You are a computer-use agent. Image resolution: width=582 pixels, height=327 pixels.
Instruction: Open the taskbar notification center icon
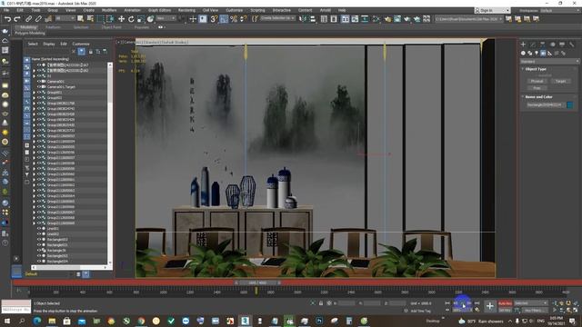[x=572, y=321]
